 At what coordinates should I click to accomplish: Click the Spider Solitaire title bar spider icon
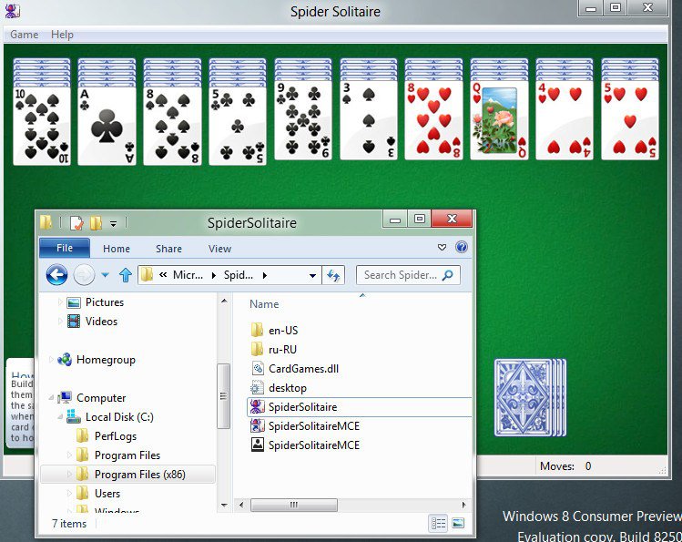12,10
